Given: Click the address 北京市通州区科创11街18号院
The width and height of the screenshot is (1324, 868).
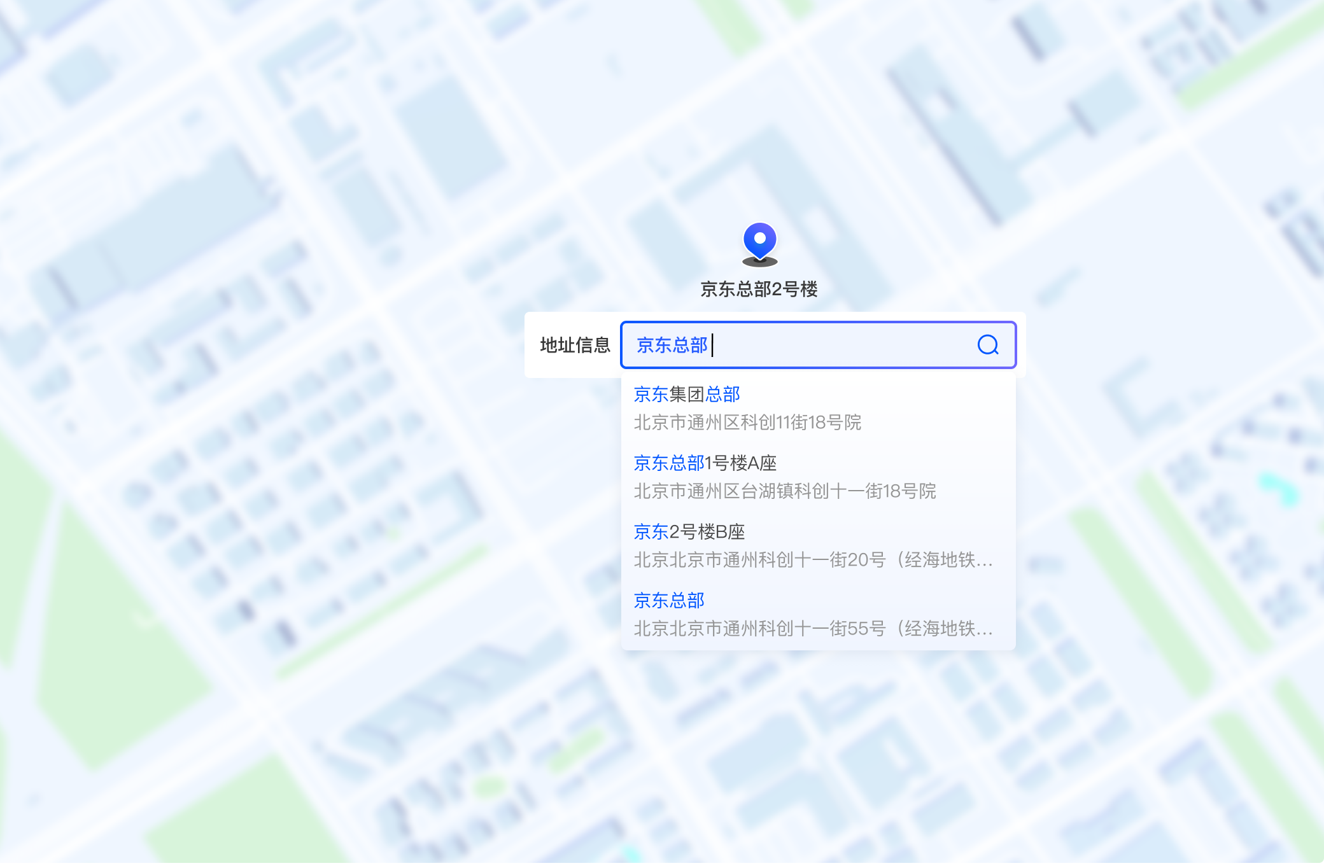Looking at the screenshot, I should tap(747, 423).
